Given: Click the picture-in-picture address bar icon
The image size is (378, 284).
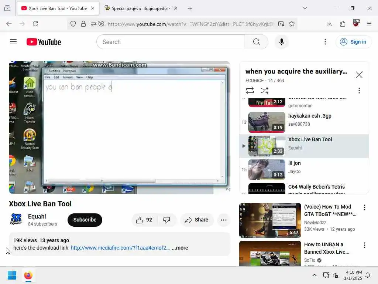Looking at the screenshot, I should [x=281, y=24].
